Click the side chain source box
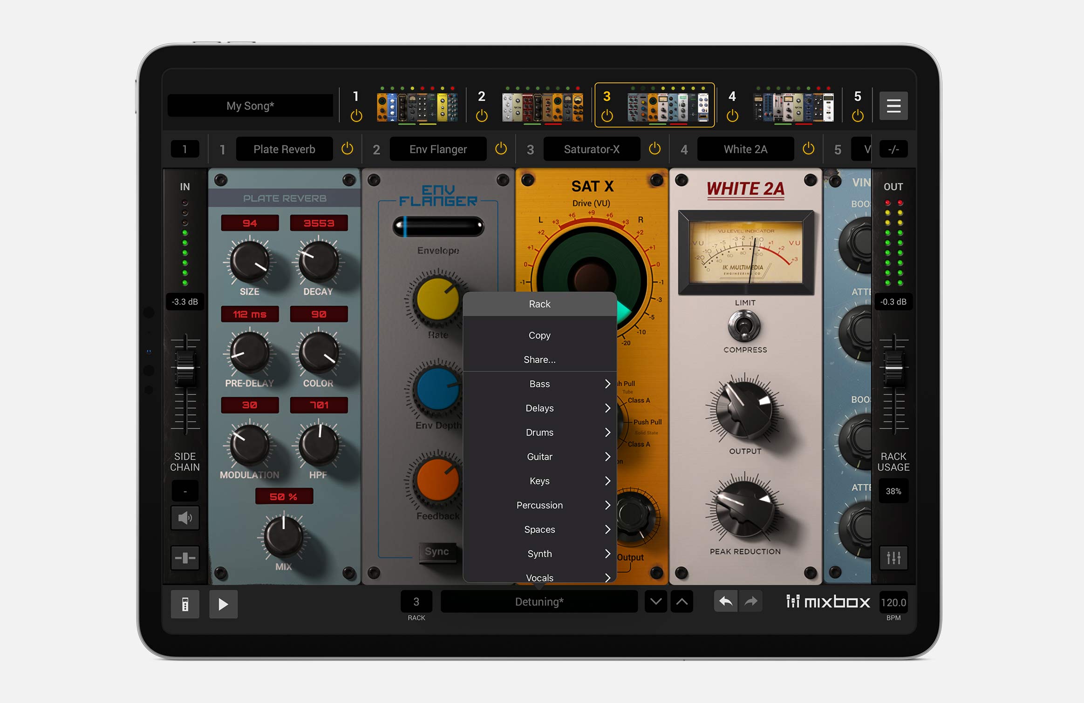This screenshot has width=1084, height=703. point(185,491)
